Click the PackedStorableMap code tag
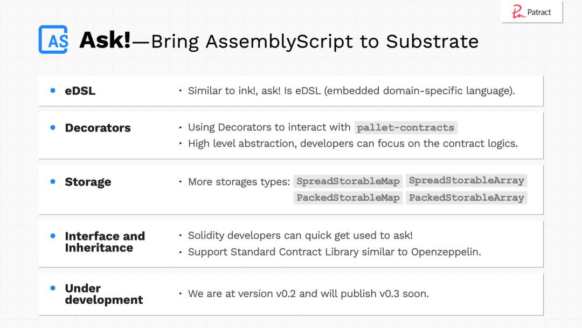The height and width of the screenshot is (328, 582). (x=348, y=197)
